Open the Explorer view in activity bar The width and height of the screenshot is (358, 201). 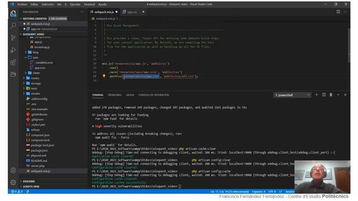[x=13, y=13]
